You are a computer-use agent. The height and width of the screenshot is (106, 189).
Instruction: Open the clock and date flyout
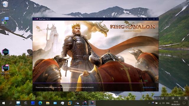[176, 103]
